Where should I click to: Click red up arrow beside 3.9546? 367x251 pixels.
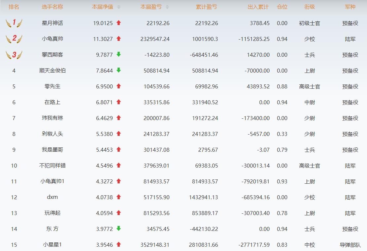[x=119, y=244]
